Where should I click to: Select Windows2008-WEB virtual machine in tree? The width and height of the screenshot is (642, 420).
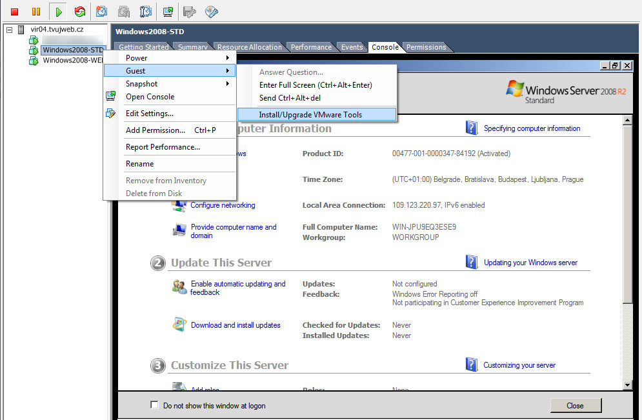72,61
